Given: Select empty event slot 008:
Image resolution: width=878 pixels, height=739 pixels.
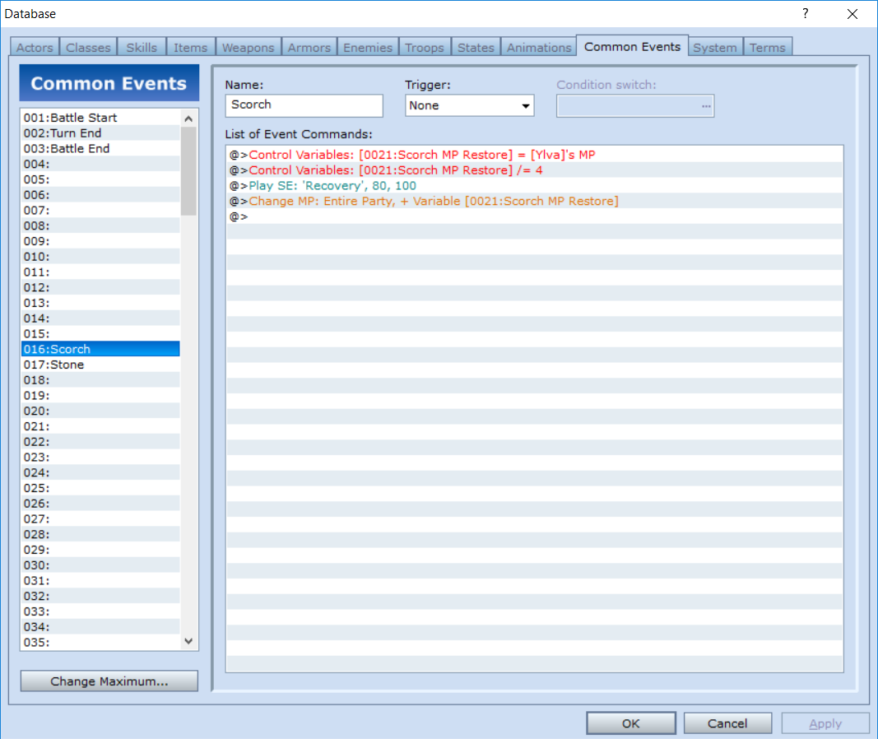Looking at the screenshot, I should pos(100,225).
